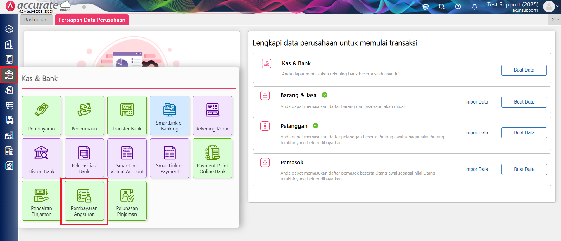Open the help question mark icon
Screen dimensions: 561x241
[458, 7]
